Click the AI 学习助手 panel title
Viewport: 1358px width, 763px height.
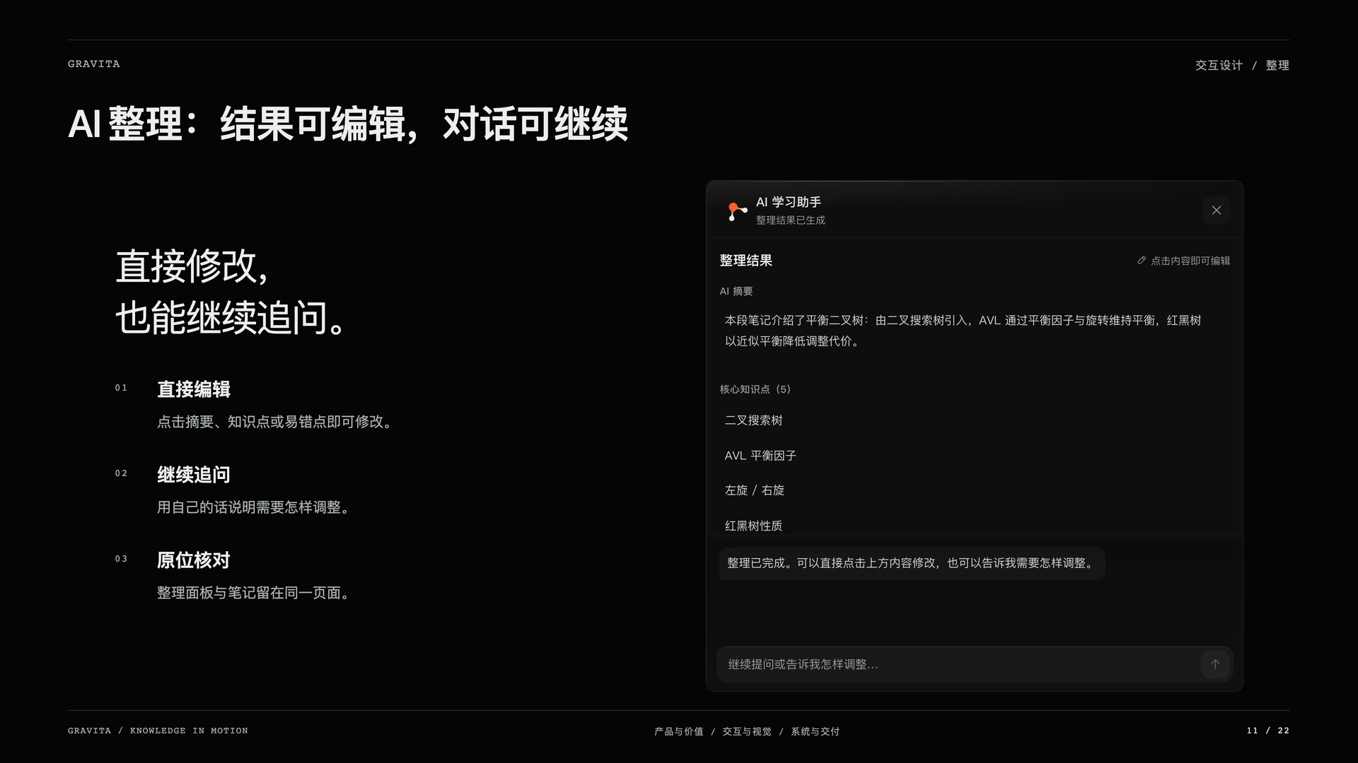coord(789,202)
